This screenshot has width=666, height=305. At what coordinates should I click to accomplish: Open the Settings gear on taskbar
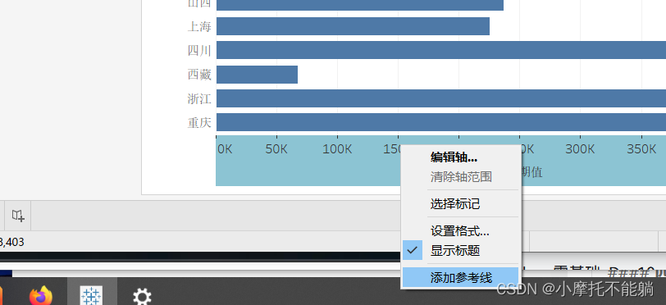(x=142, y=297)
